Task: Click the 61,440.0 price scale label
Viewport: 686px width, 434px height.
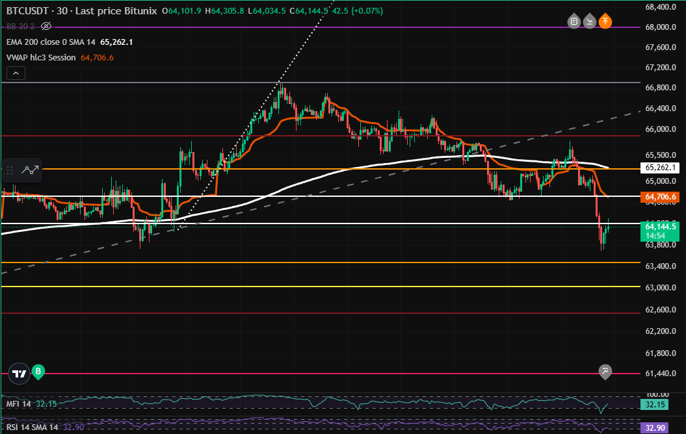Action: (661, 373)
